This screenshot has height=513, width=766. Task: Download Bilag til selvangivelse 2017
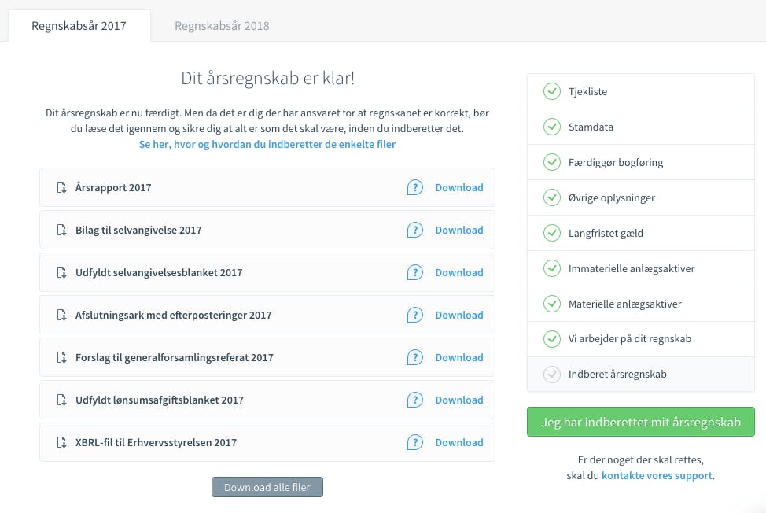459,230
